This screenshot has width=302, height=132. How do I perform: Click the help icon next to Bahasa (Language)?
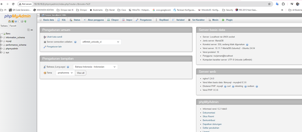pyautogui.click(x=68, y=67)
